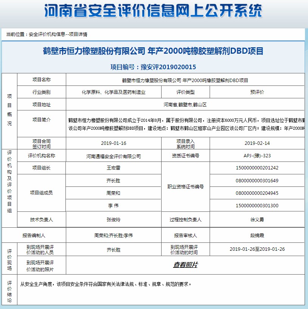Screen dimensions: 308x309
Task: Select the system entry date 2019-02-14
Action: tap(257, 143)
